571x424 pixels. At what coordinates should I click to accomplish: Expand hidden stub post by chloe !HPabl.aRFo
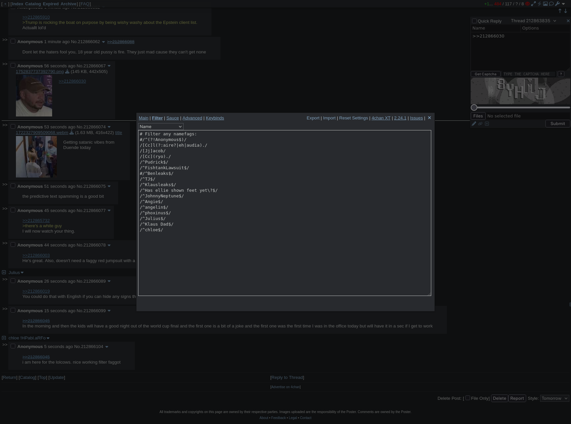tap(4, 338)
